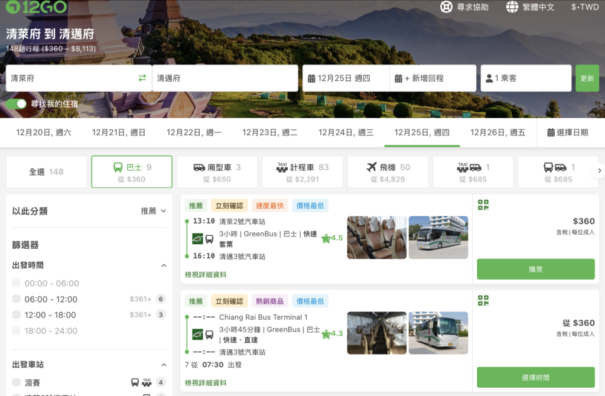
Task: Swap departure and destination locations
Action: 142,77
